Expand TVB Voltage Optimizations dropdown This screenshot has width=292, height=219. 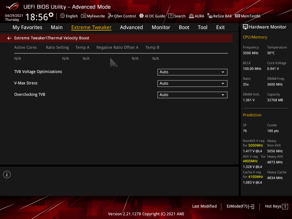192,72
